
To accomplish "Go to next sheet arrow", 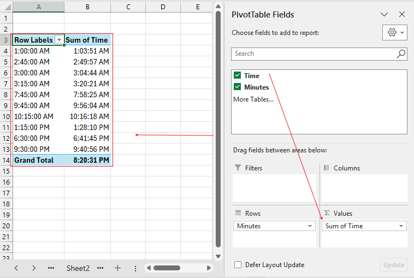I will tap(34, 268).
